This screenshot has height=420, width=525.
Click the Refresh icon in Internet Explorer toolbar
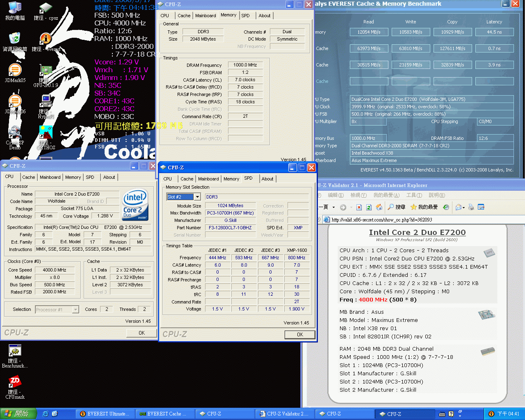click(369, 207)
